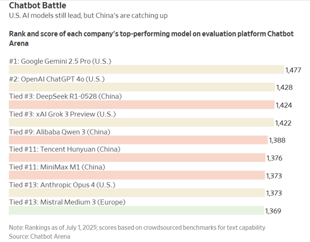The image size is (310, 242).
Task: Select the green Mistral Medium 3 bar
Action: click(x=136, y=210)
